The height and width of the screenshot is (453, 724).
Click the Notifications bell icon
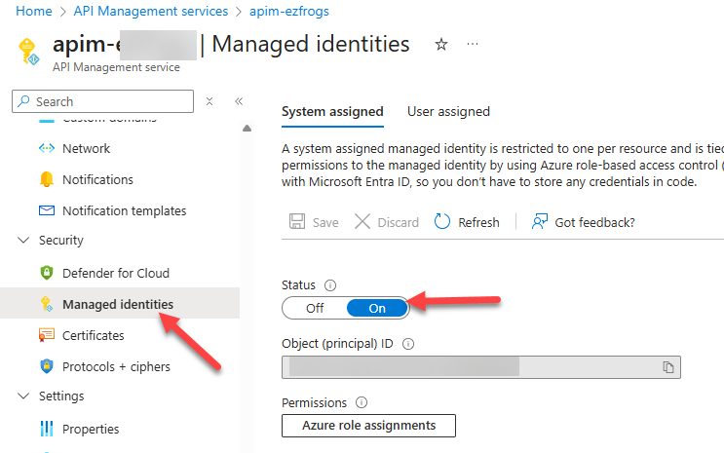pos(47,179)
